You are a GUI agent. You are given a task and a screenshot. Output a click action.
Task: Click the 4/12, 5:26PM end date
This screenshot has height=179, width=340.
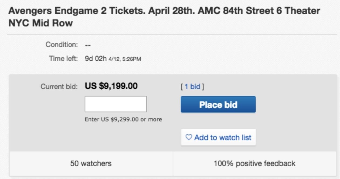[125, 59]
